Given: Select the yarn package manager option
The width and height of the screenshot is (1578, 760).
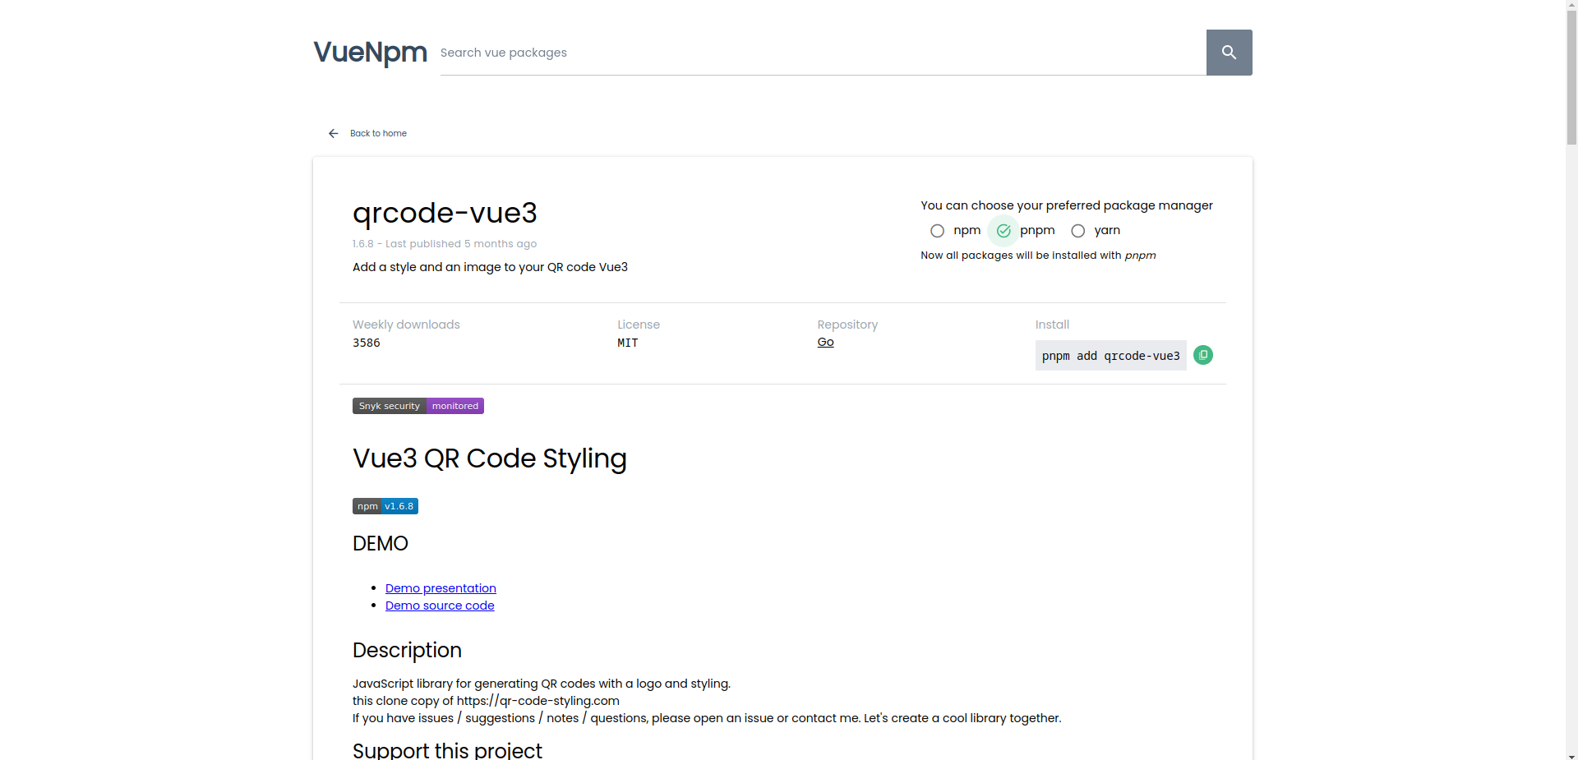Looking at the screenshot, I should [x=1077, y=231].
